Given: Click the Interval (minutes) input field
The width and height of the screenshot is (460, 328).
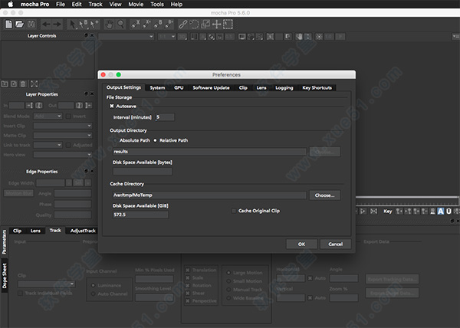Looking at the screenshot, I should (x=165, y=117).
